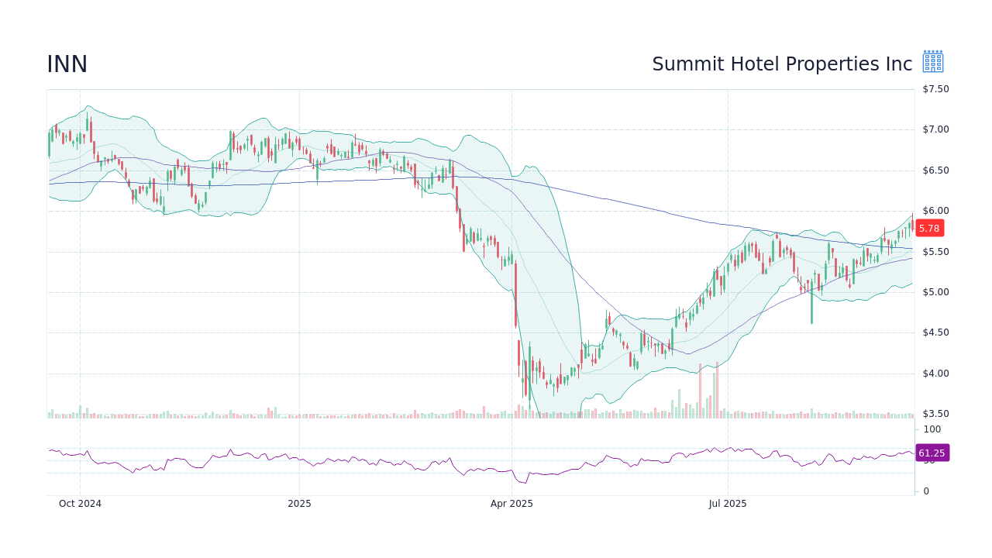992x558 pixels.
Task: Select the 2025 date axis label
Action: click(x=299, y=503)
